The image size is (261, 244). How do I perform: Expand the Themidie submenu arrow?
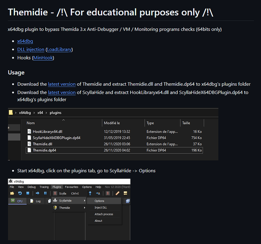coord(85,208)
